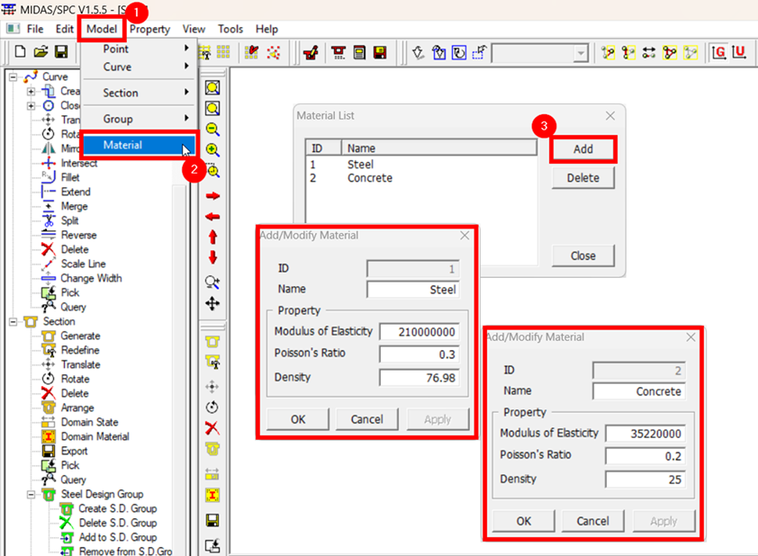The image size is (758, 556).
Task: Open the empty toolbar combo box dropdown
Action: (x=581, y=53)
